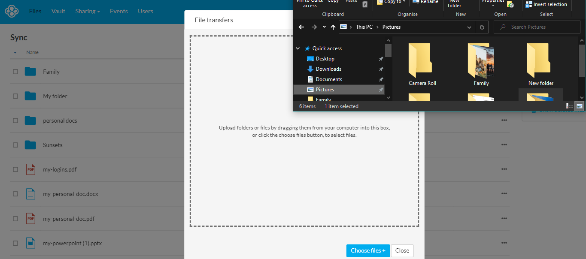Image resolution: width=586 pixels, height=259 pixels.
Task: Collapse the Quick access tree node
Action: click(298, 48)
